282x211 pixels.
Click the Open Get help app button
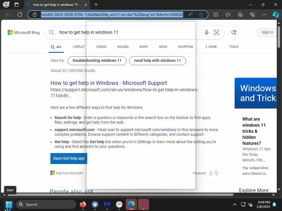click(x=69, y=159)
